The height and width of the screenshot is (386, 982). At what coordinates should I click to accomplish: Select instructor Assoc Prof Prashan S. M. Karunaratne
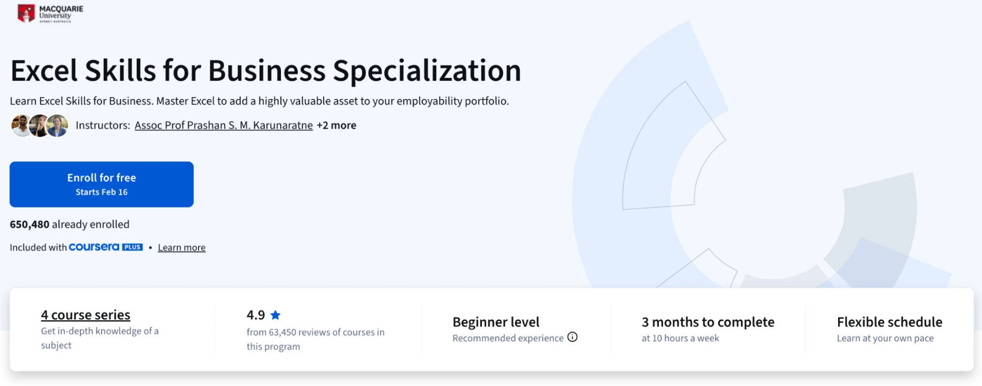pyautogui.click(x=224, y=125)
